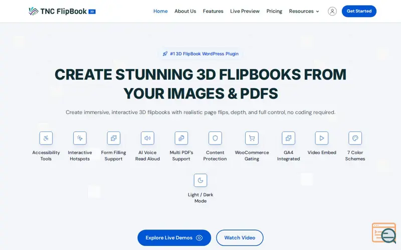Click the Video Embed play icon
Image resolution: width=401 pixels, height=250 pixels.
[x=322, y=138]
